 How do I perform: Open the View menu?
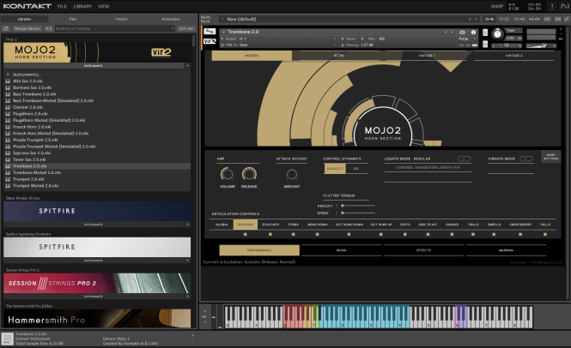tap(103, 6)
